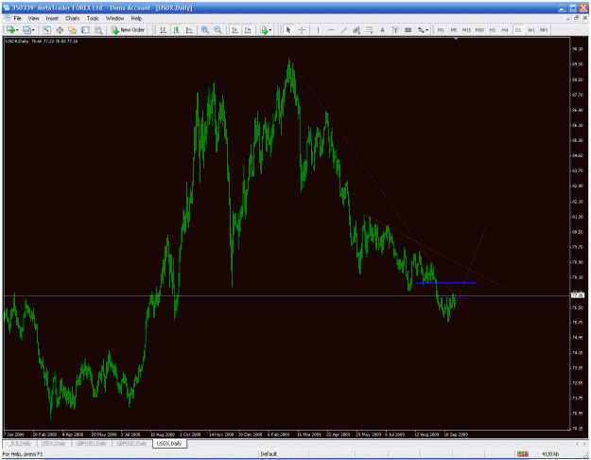Zoom out of the chart

[x=217, y=29]
